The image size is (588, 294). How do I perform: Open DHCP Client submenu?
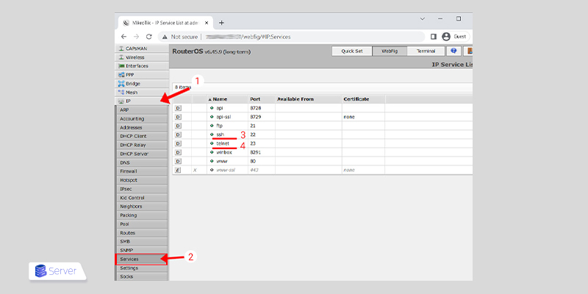click(x=142, y=136)
